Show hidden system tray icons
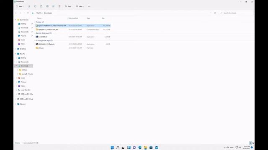Viewport: 268px width, 150px height. point(224,147)
